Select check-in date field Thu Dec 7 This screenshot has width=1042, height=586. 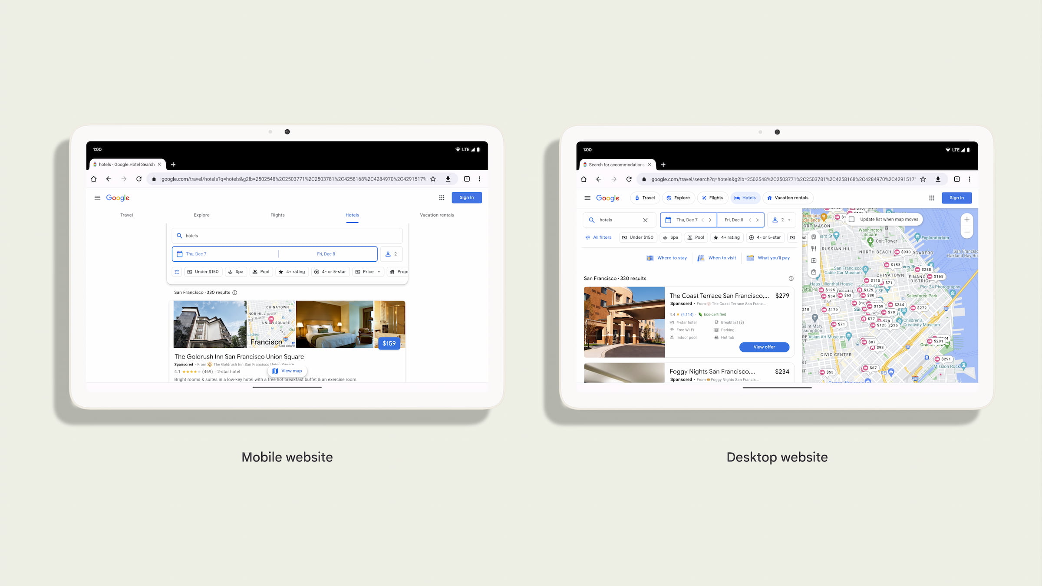pos(224,253)
